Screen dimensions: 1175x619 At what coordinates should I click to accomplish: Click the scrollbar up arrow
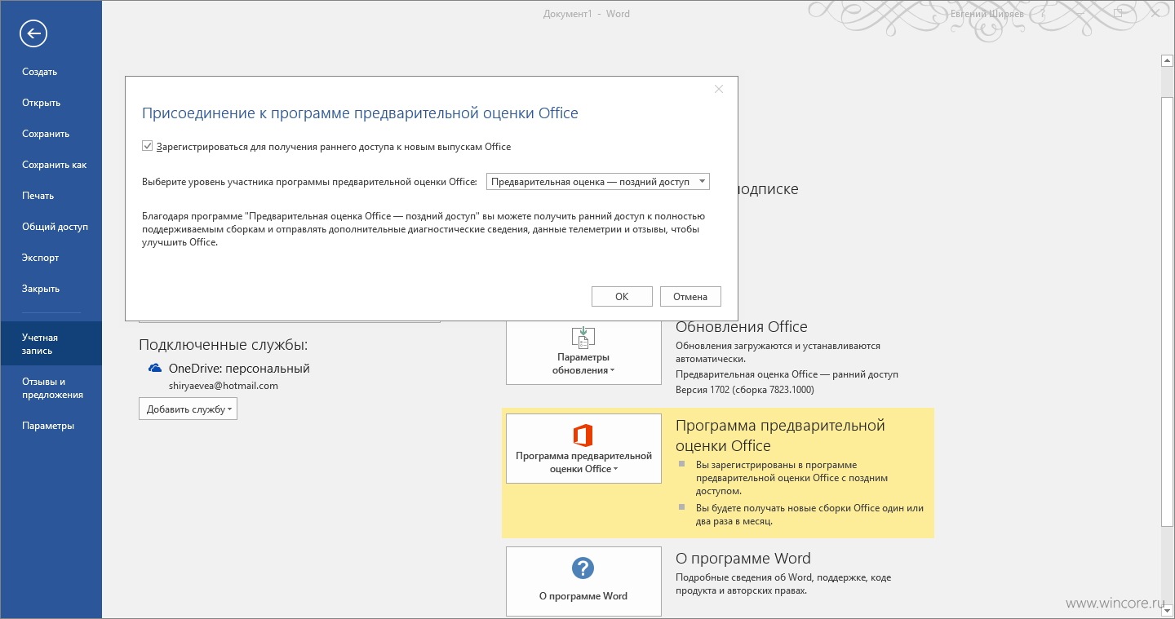tap(1168, 60)
